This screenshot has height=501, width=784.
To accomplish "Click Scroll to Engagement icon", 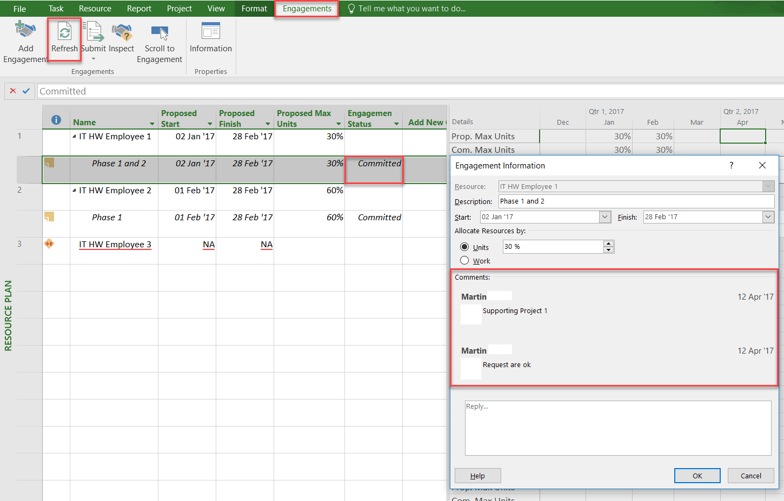I will pyautogui.click(x=160, y=32).
